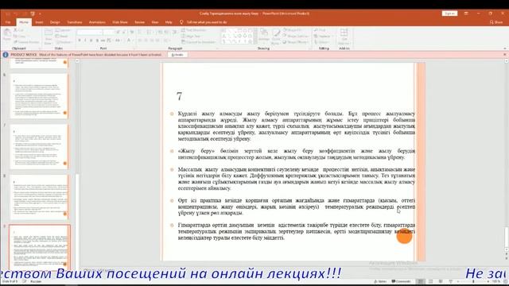Open Text Direction dropdown
The width and height of the screenshot is (509, 286).
pos(193,30)
